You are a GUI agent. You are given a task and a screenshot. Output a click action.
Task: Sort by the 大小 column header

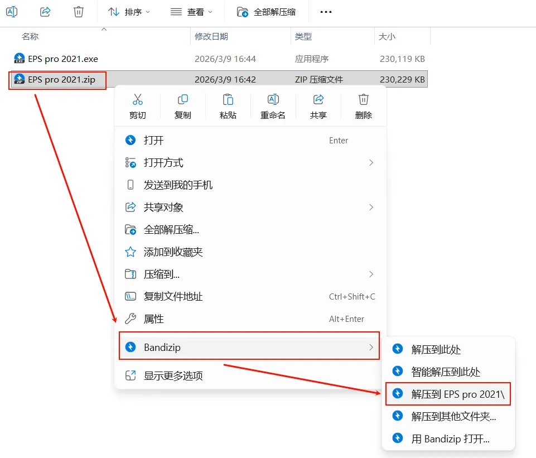pyautogui.click(x=387, y=37)
